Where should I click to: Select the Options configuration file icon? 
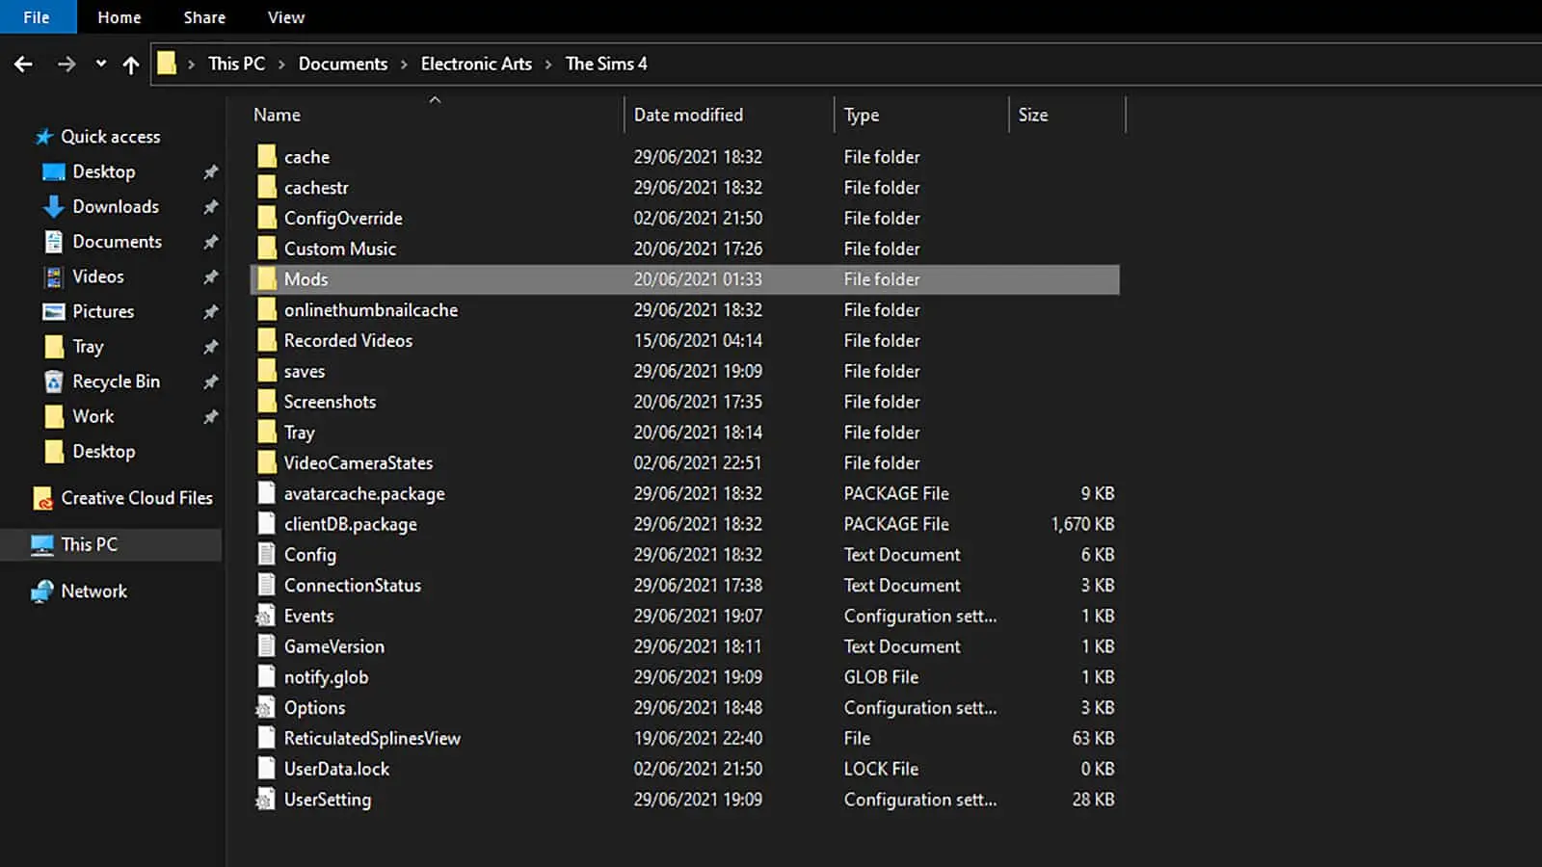click(265, 708)
